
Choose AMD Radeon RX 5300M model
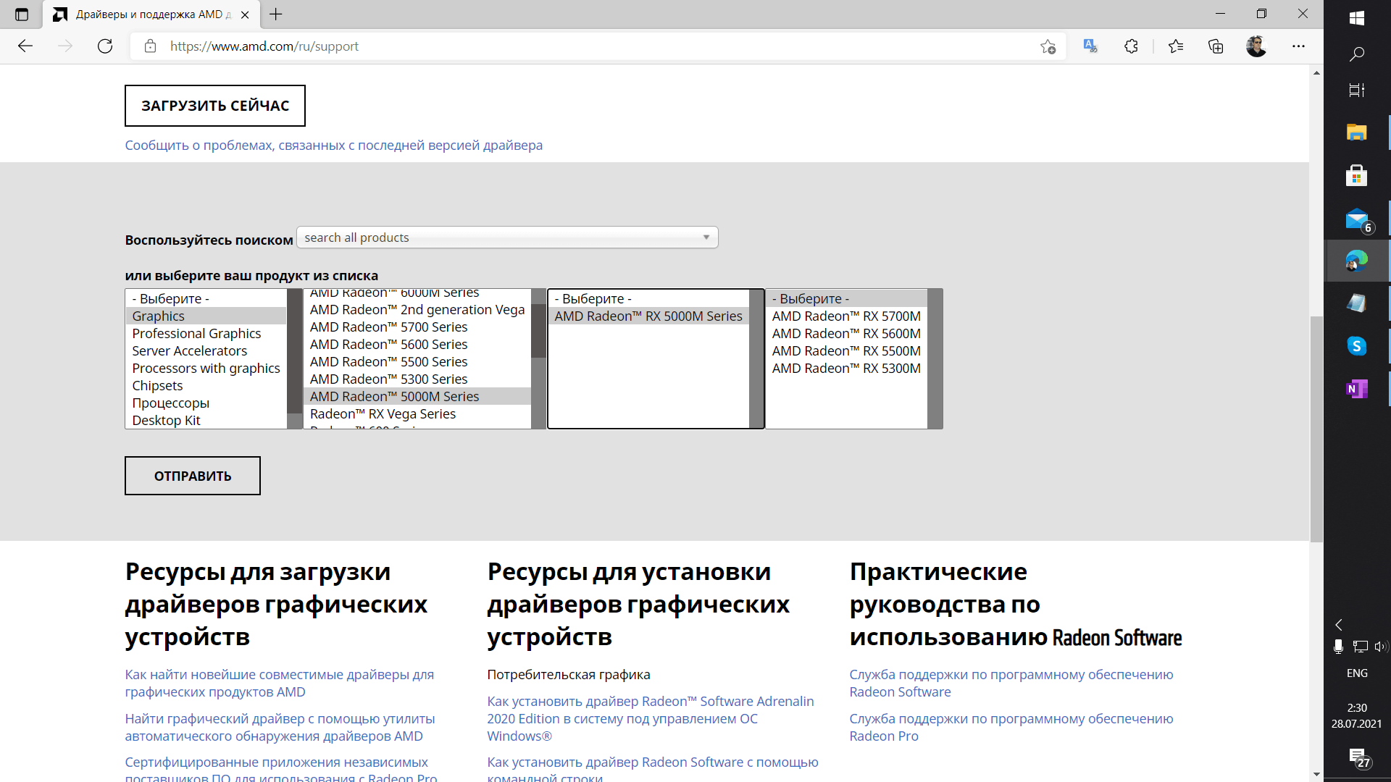846,368
